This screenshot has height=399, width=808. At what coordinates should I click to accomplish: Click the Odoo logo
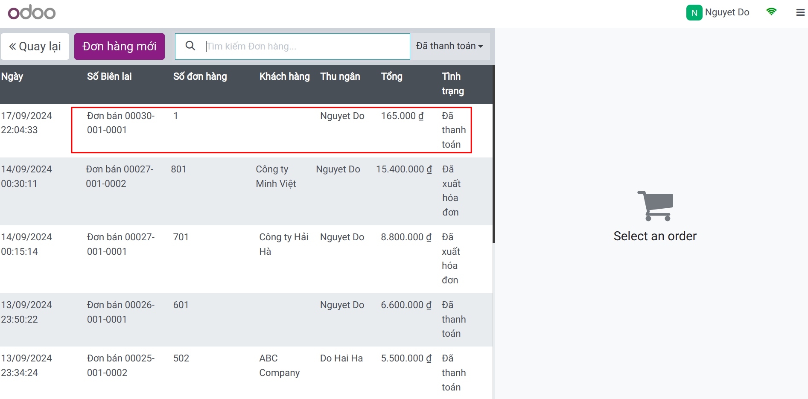pyautogui.click(x=32, y=12)
